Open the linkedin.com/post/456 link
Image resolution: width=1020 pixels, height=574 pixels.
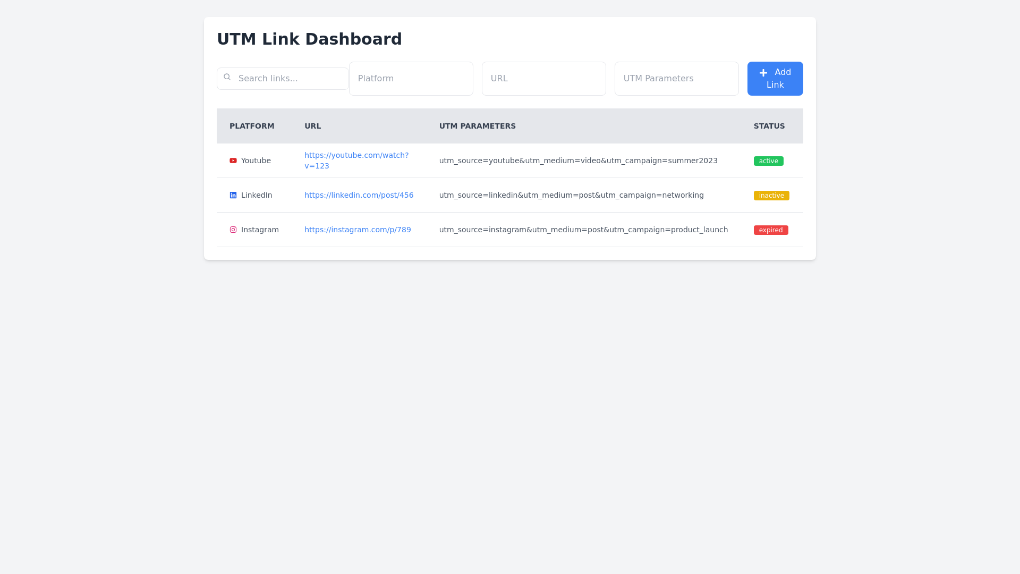coord(359,195)
